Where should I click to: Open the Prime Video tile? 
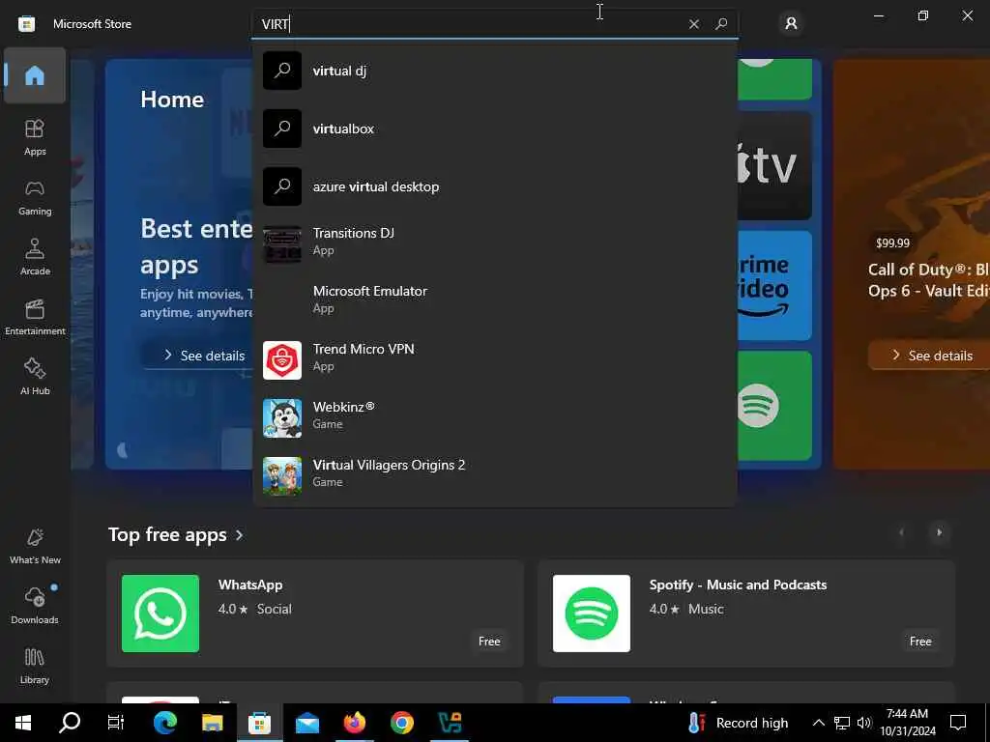pyautogui.click(x=774, y=286)
